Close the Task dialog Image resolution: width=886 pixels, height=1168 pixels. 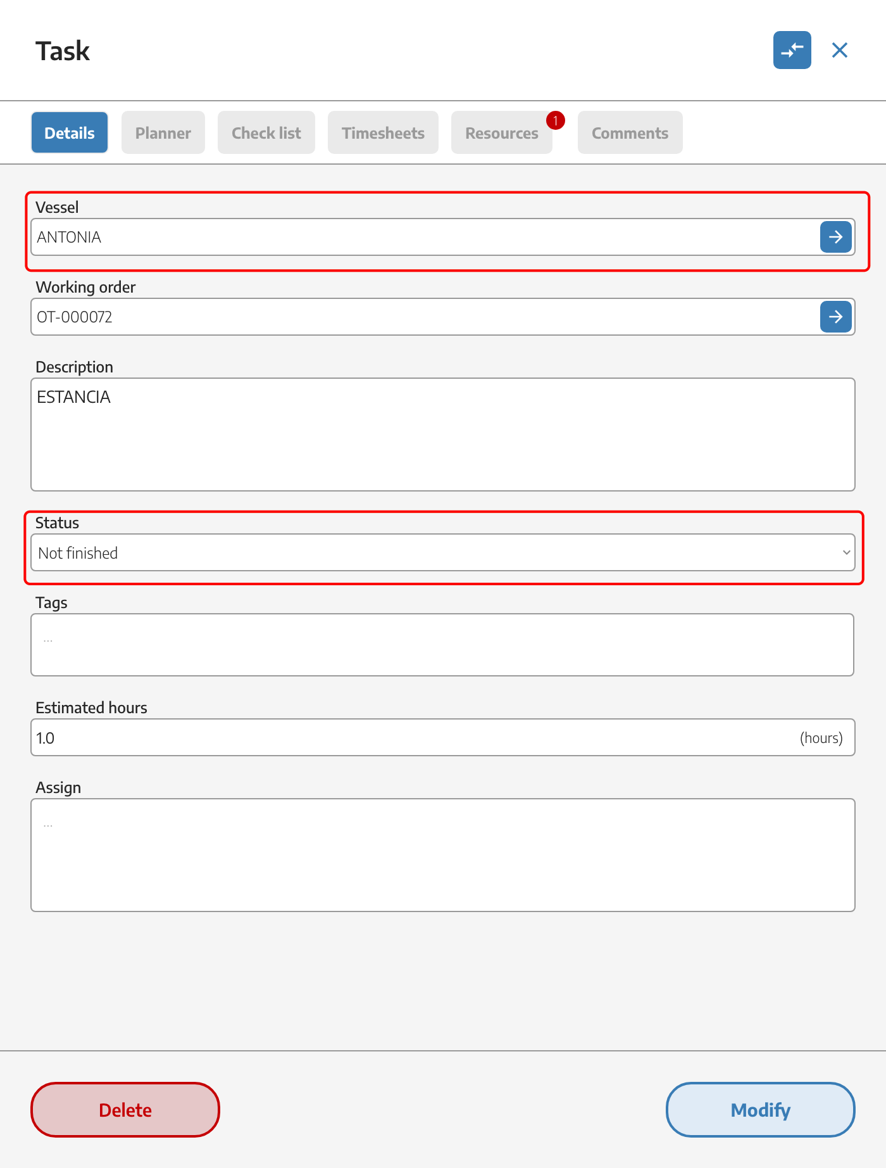pyautogui.click(x=840, y=50)
